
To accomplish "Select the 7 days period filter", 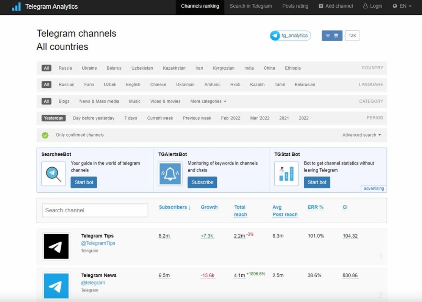I will tap(131, 118).
